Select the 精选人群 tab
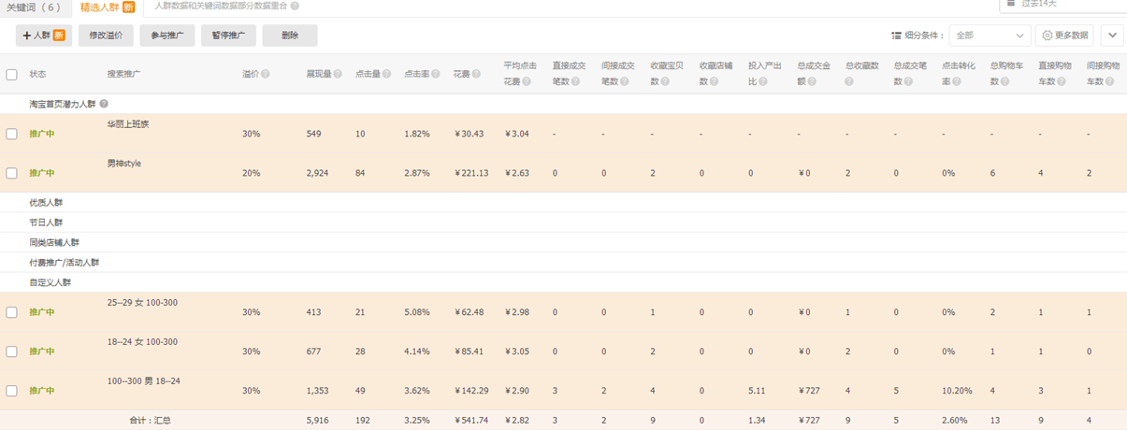This screenshot has width=1127, height=430. pyautogui.click(x=106, y=7)
